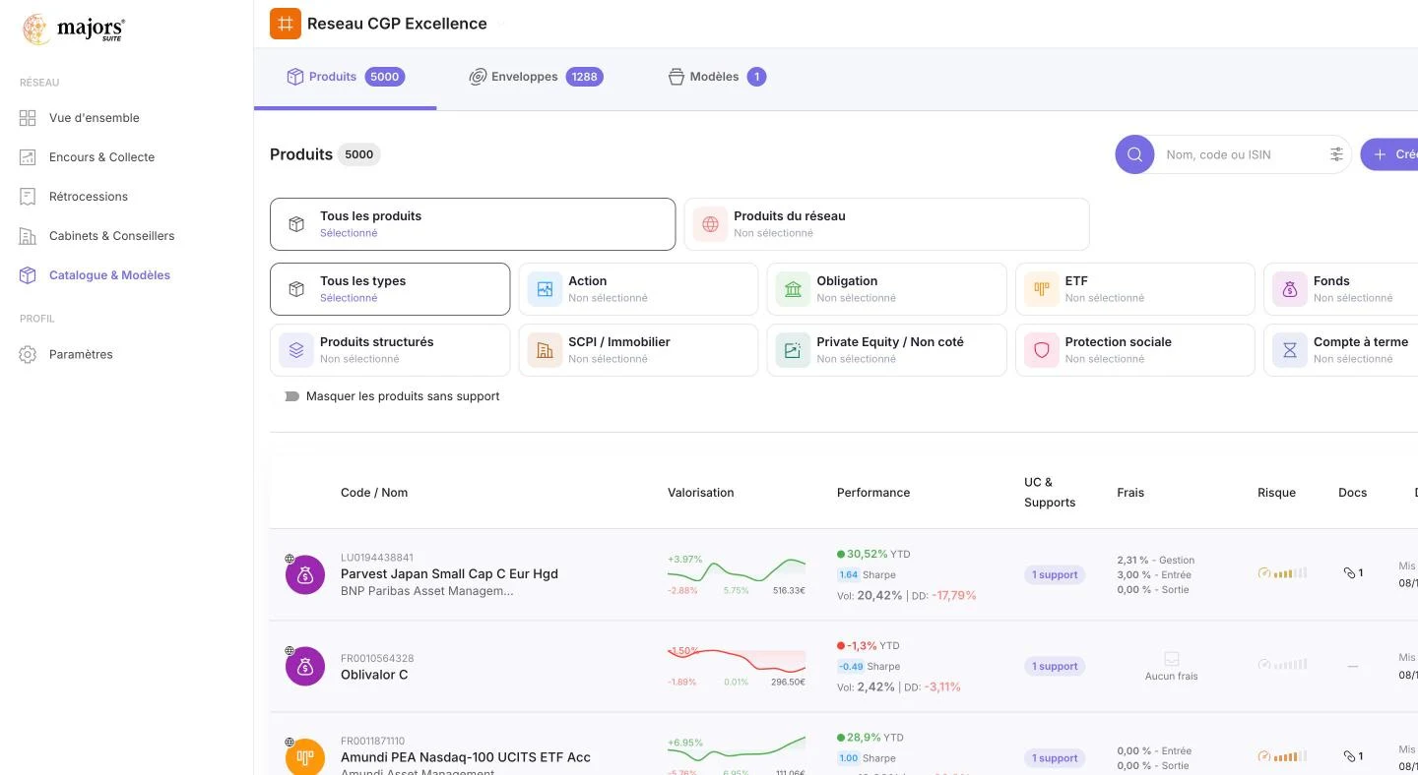Click the money bag icon for Oblivalor C
Viewport: 1418px width, 775px height.
point(305,667)
